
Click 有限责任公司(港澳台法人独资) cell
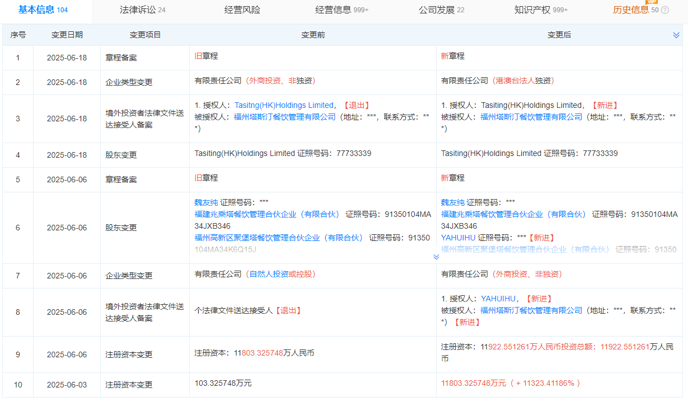coord(498,81)
